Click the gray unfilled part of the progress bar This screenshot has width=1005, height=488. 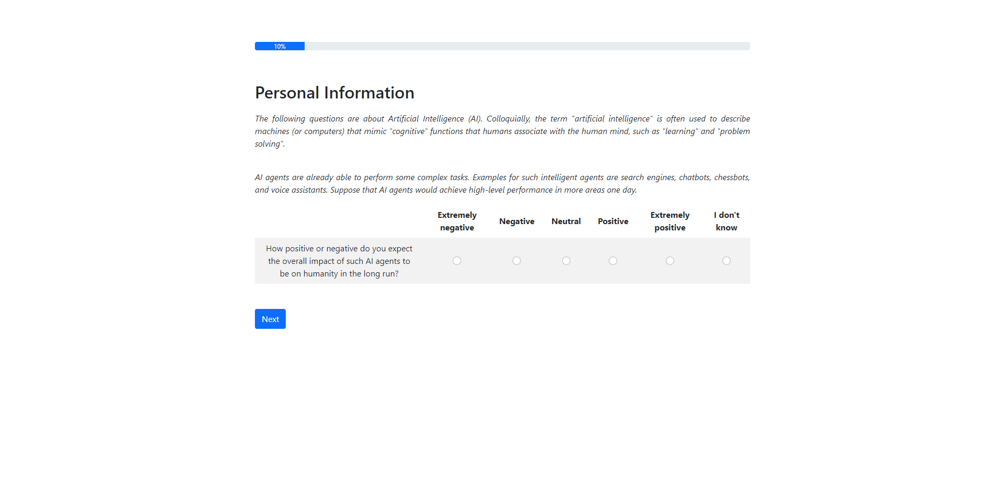pyautogui.click(x=523, y=46)
